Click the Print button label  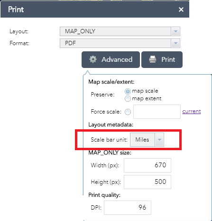168,59
